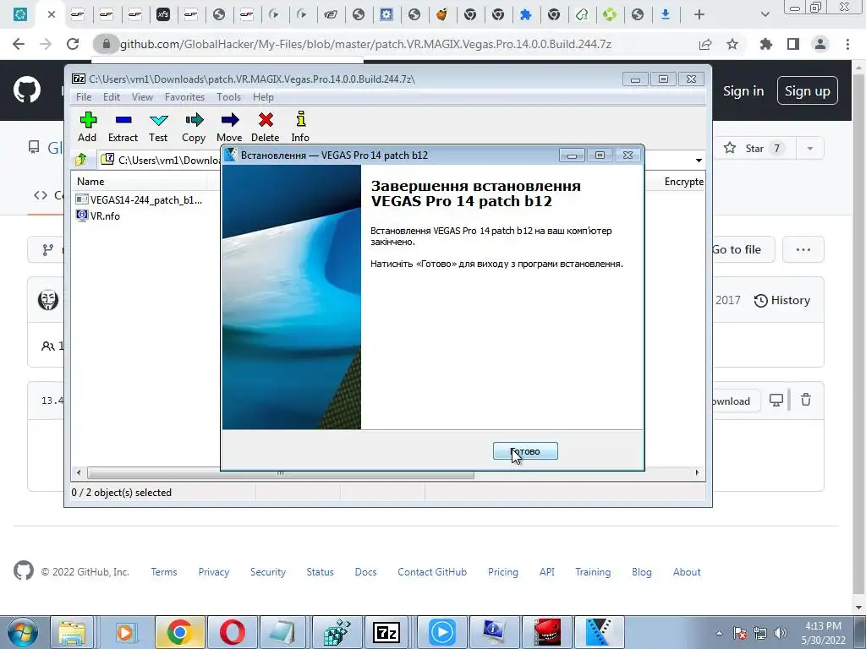Click the Sign in link on GitHub

pyautogui.click(x=743, y=91)
